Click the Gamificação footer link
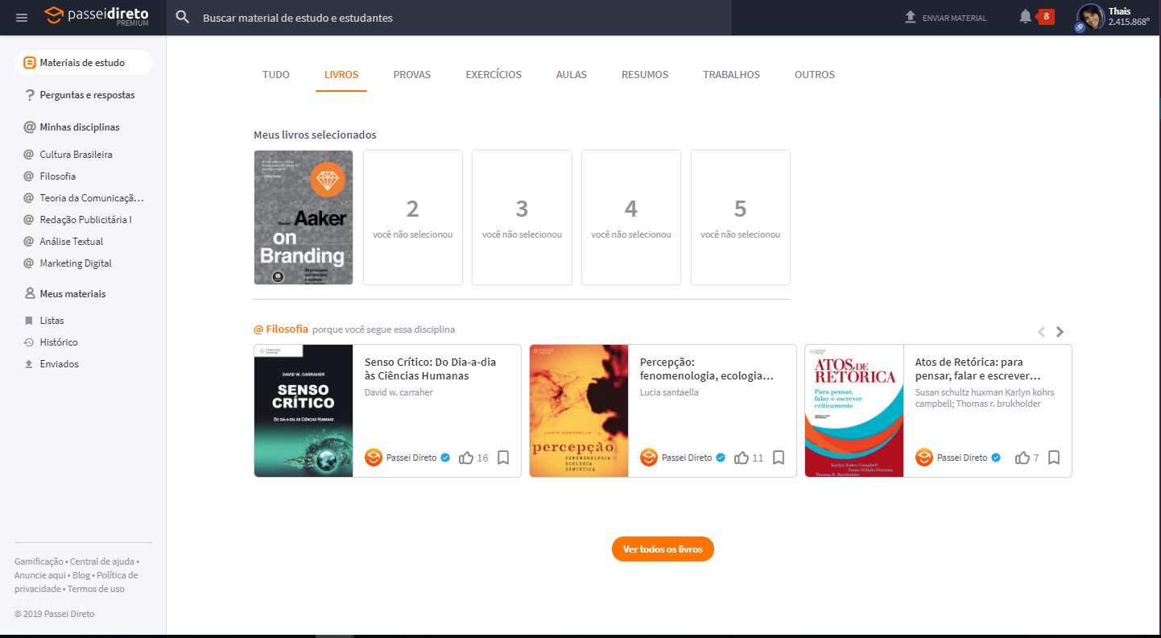The width and height of the screenshot is (1161, 638). pyautogui.click(x=39, y=561)
